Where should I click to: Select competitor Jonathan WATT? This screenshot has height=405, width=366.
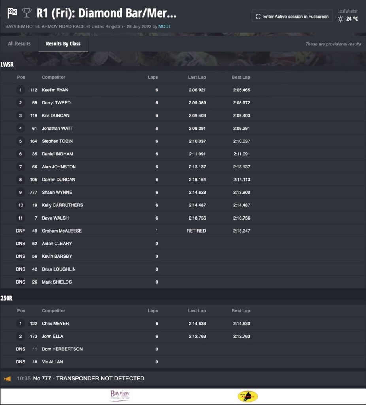click(57, 129)
